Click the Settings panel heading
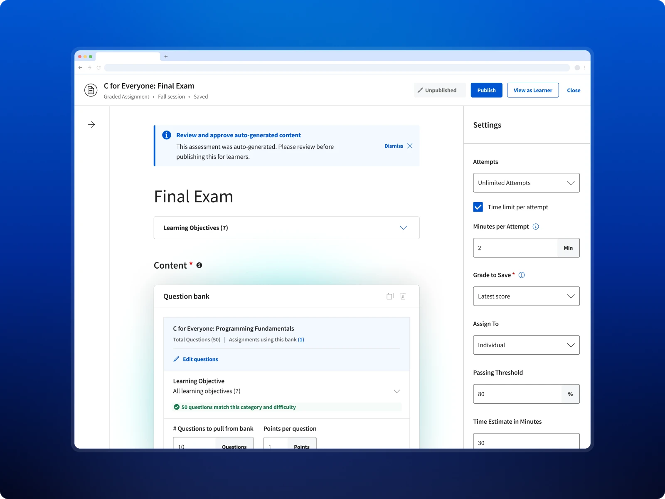Image resolution: width=665 pixels, height=499 pixels. tap(487, 125)
